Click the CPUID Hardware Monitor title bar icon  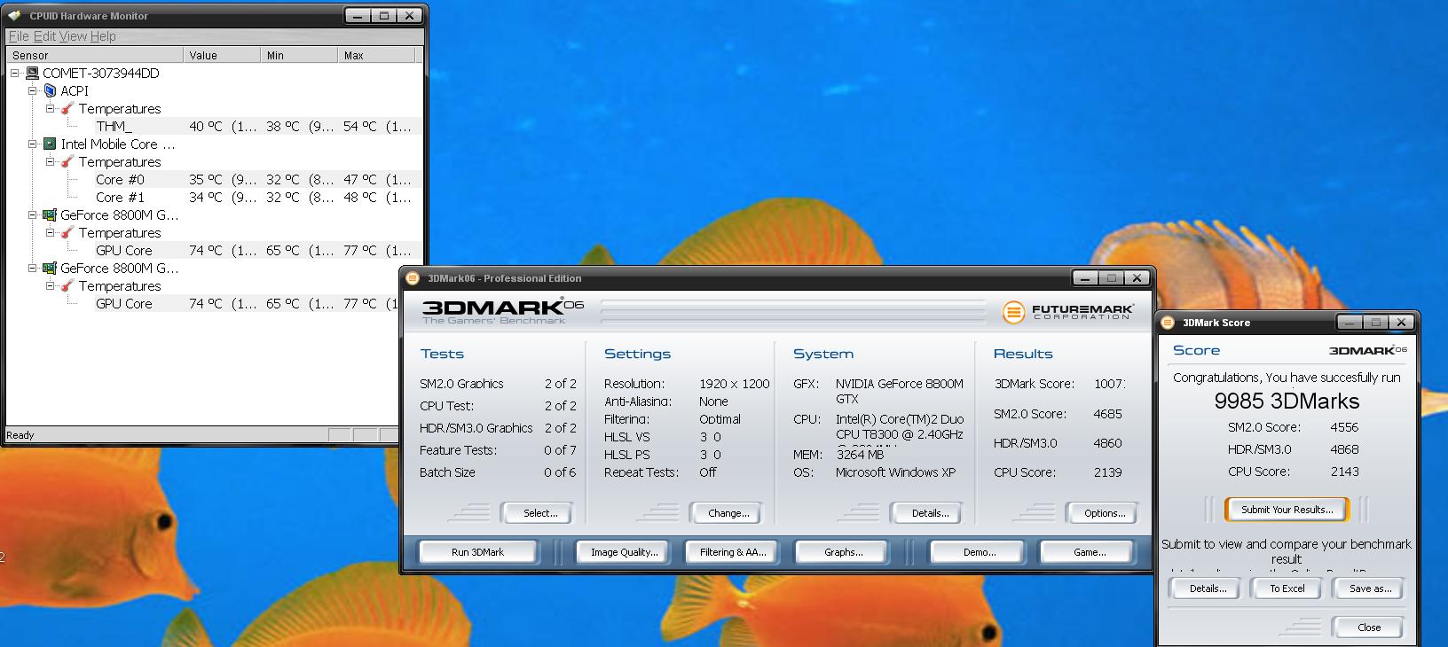(x=15, y=15)
